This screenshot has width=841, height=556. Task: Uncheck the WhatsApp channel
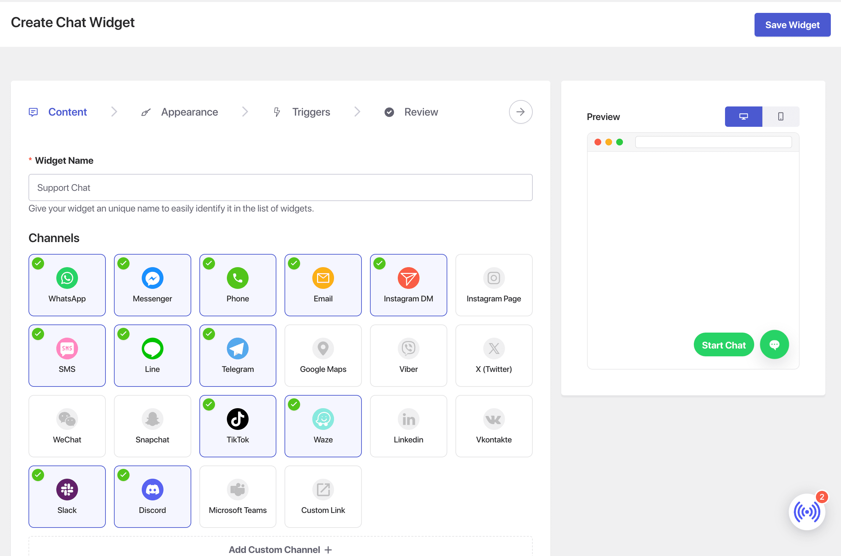click(67, 285)
